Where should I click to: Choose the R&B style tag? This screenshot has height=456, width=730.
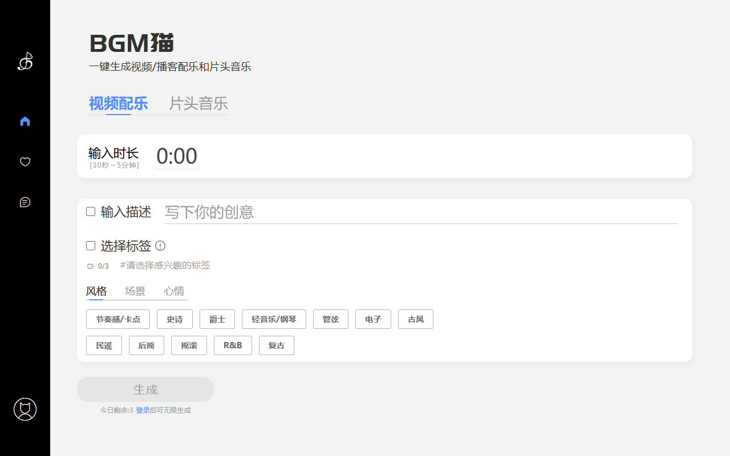(233, 345)
